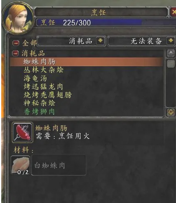Collapse the 全部 category with minus icon
The width and height of the screenshot is (176, 203).
16,43
